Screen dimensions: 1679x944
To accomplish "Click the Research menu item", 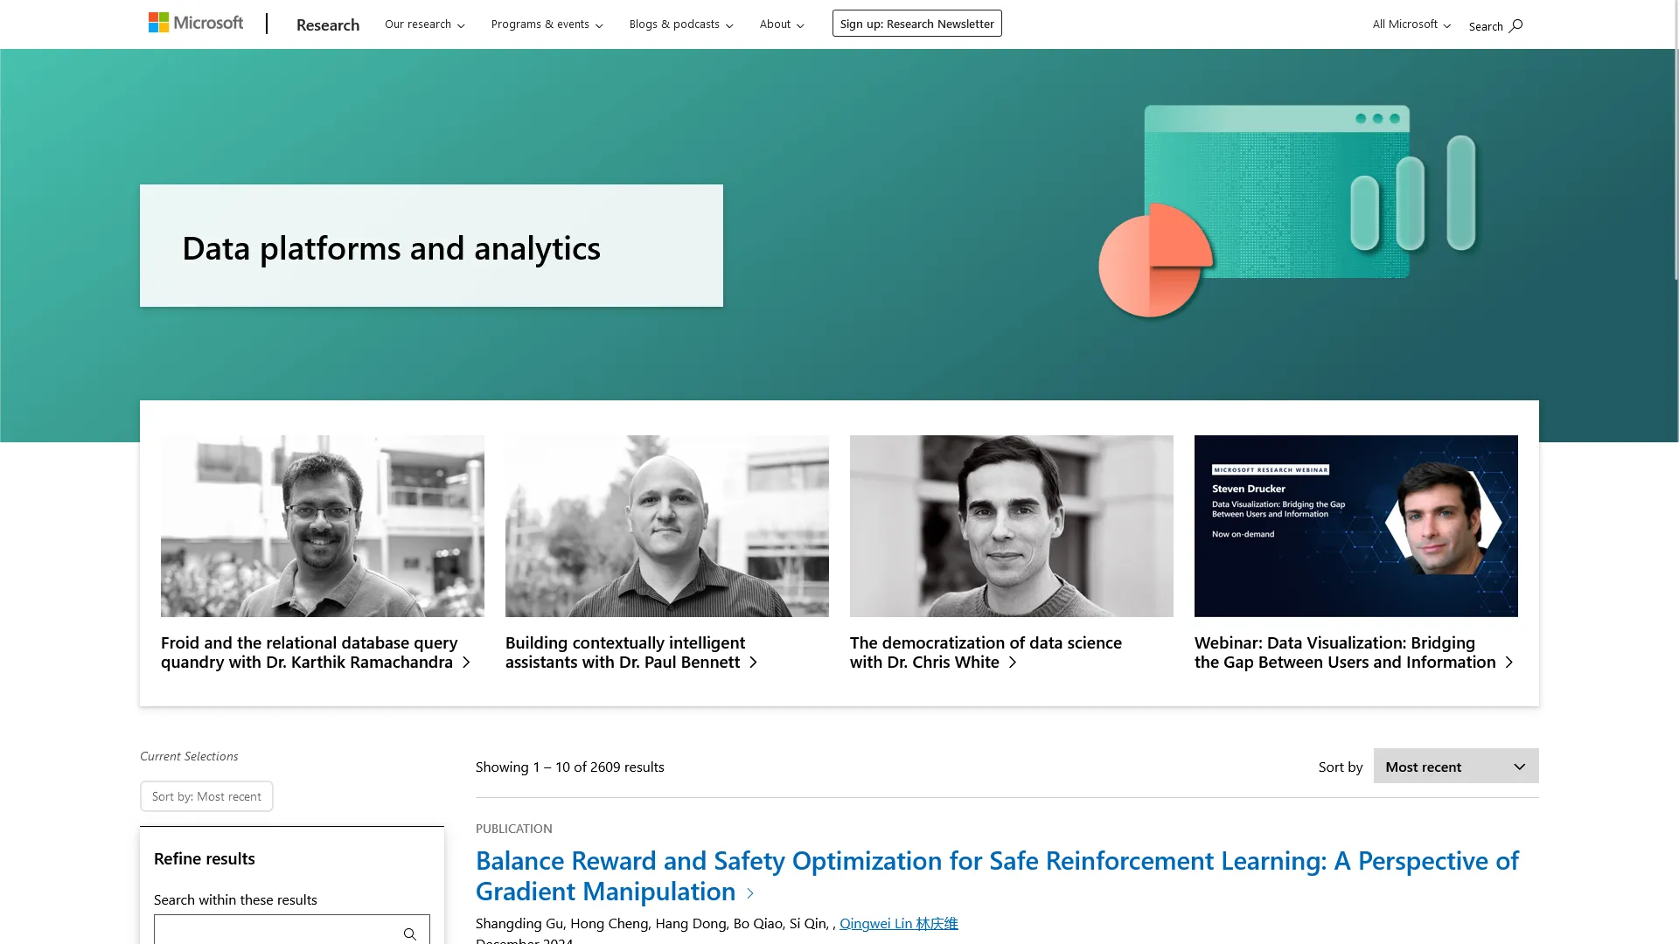I will pyautogui.click(x=327, y=24).
